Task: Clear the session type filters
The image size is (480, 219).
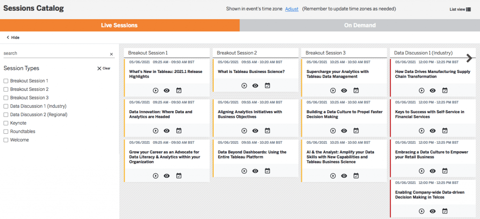Action: click(x=104, y=68)
